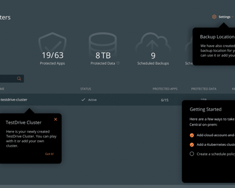Click the Protected Apps label
The image size is (235, 188).
point(52,63)
